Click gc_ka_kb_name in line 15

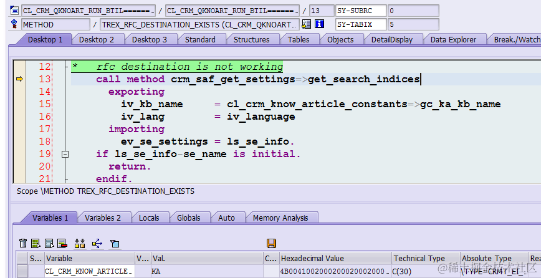(x=460, y=104)
